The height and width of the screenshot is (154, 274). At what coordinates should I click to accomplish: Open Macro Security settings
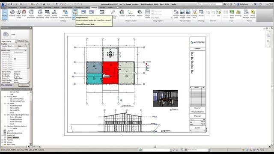(253, 14)
